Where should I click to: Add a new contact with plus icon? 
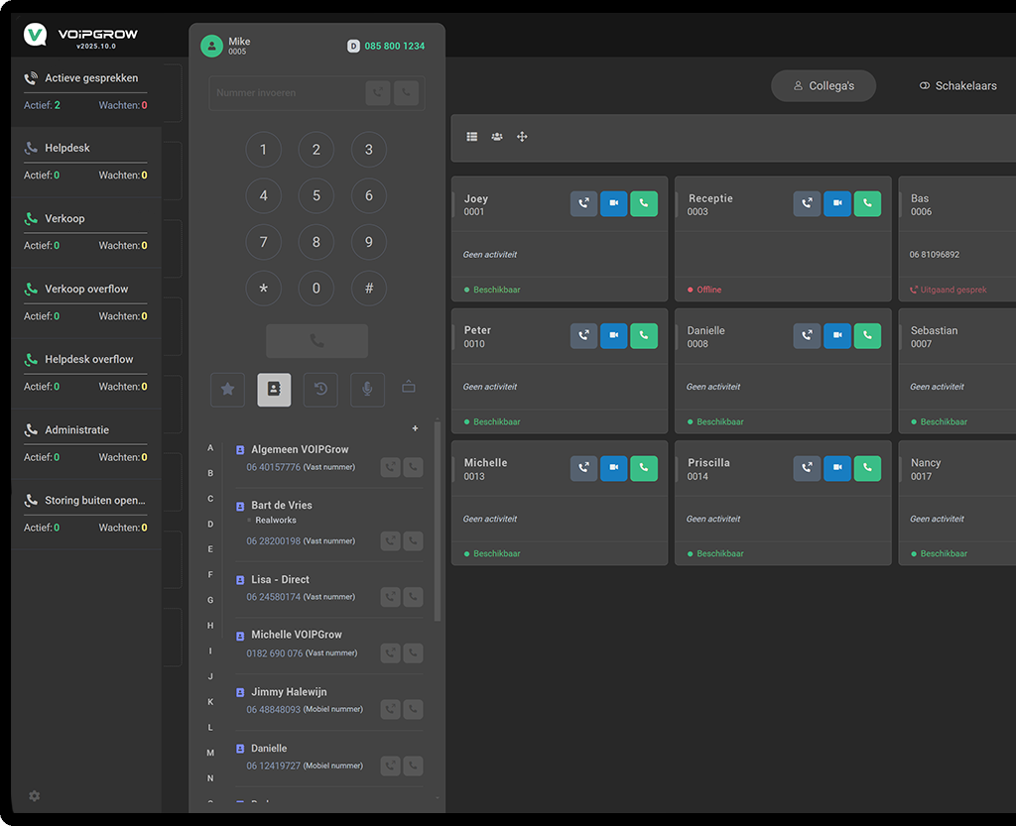pyautogui.click(x=415, y=428)
